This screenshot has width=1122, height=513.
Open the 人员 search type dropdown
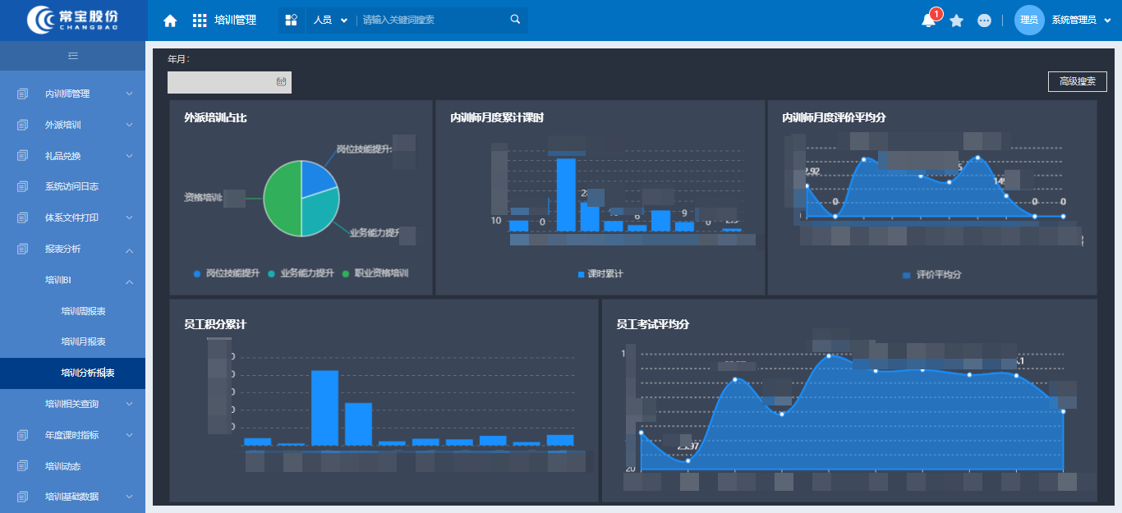(x=330, y=21)
